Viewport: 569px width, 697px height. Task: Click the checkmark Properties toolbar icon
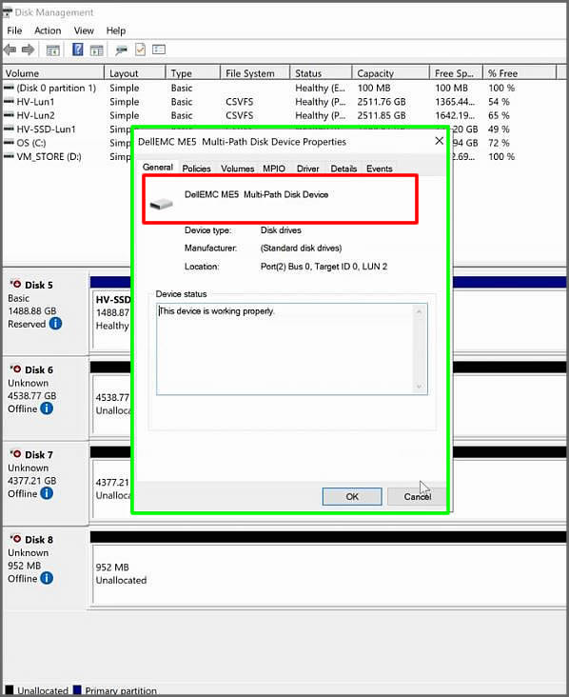141,50
